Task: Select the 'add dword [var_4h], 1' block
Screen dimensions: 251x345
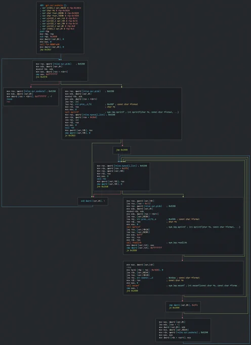Action: click(93, 201)
